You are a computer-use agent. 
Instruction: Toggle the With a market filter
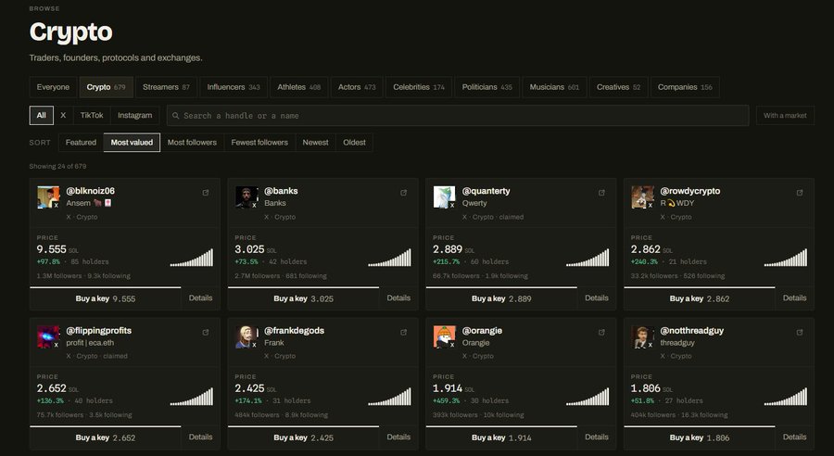[785, 116]
